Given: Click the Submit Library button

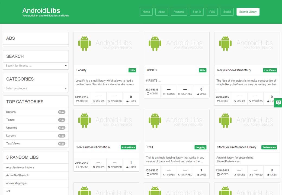Looking at the screenshot, I should click(248, 12).
